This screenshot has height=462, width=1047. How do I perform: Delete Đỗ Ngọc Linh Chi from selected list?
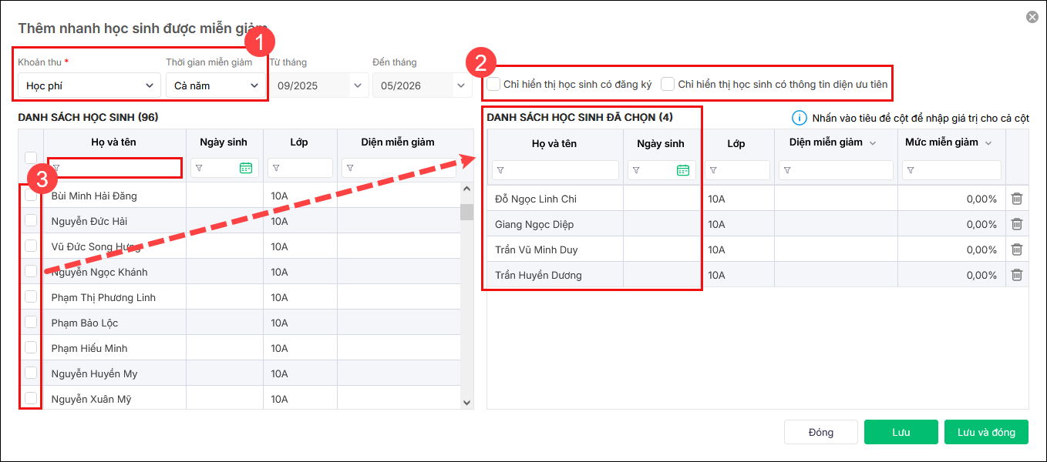tap(1017, 199)
